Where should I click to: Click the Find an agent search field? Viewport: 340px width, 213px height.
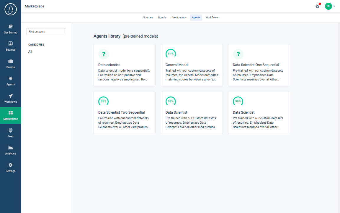(x=46, y=32)
